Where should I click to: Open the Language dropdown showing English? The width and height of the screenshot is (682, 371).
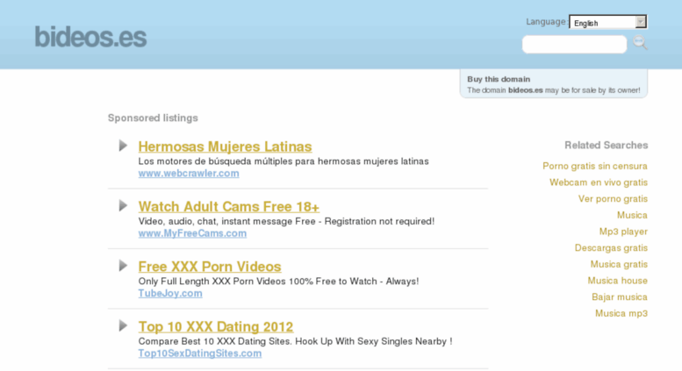click(x=608, y=22)
